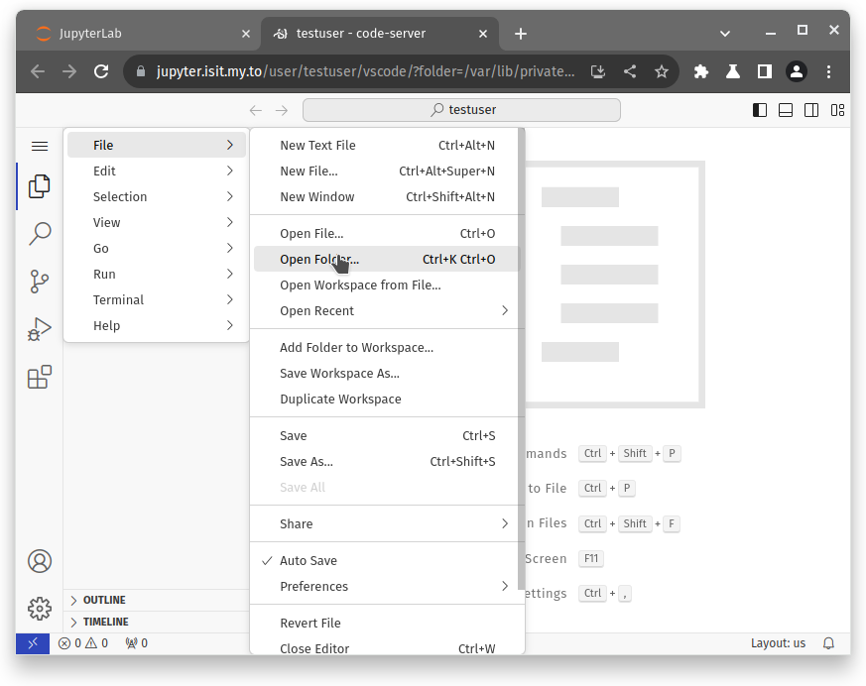The width and height of the screenshot is (866, 686).
Task: Click the testuser command center search box
Action: pyautogui.click(x=461, y=110)
